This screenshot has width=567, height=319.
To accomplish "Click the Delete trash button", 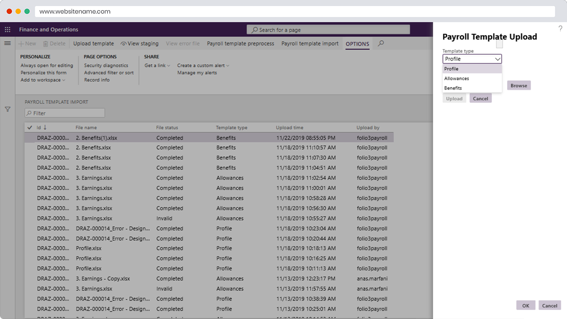I will [x=54, y=43].
